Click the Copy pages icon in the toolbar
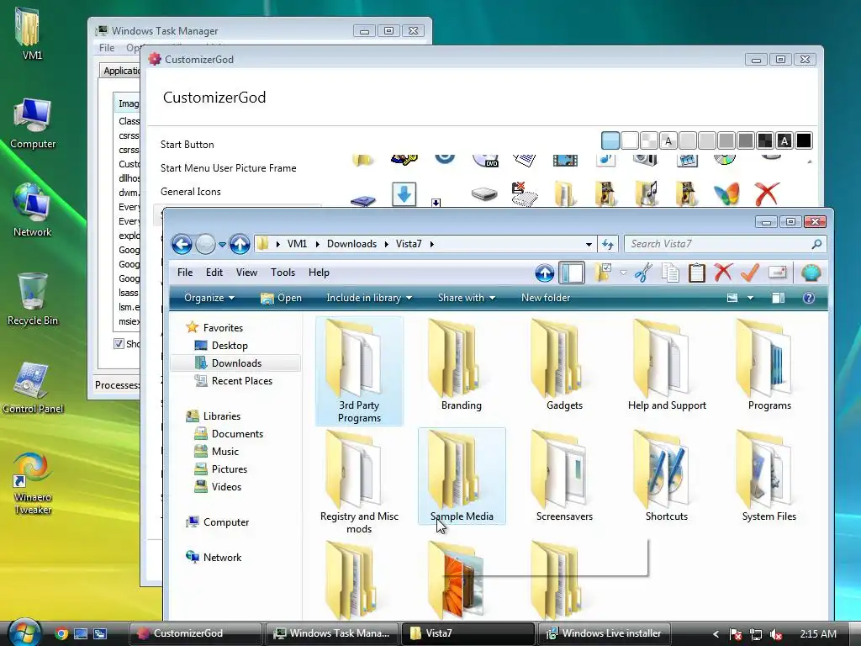 click(670, 273)
